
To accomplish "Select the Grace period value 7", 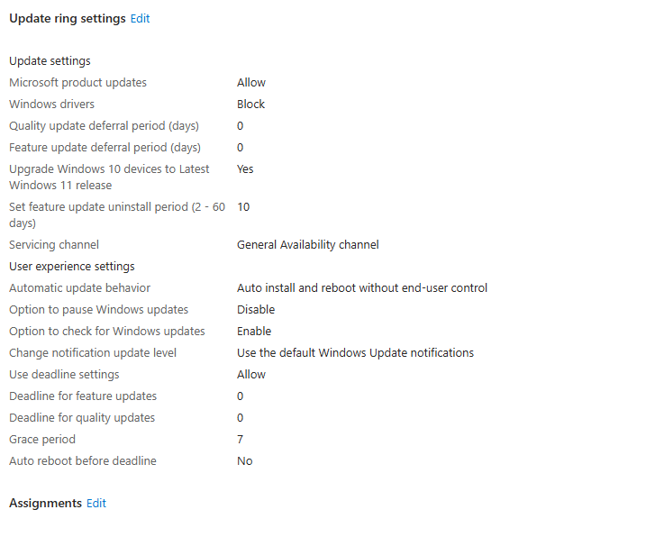I will coord(240,440).
